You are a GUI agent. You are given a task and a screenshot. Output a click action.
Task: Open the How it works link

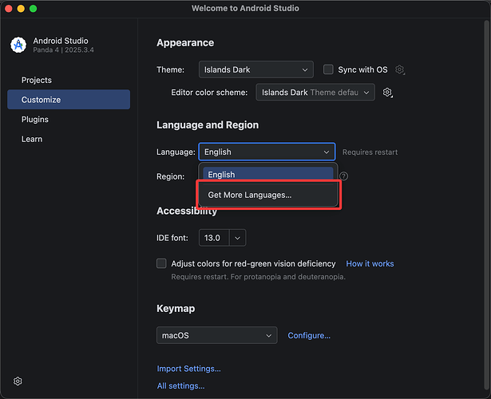[370, 263]
